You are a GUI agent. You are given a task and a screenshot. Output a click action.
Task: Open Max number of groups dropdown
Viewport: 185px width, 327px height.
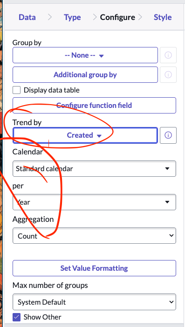(94, 302)
